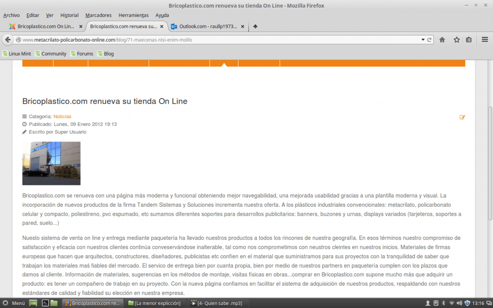Switch to Bricoplastico.com re... taskbar window
Viewport: 493px width, 308px height.
coord(92,303)
